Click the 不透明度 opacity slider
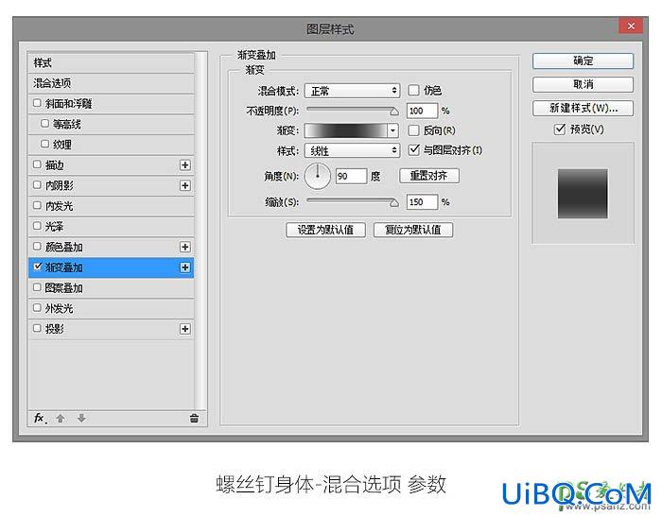This screenshot has width=662, height=517. click(x=353, y=111)
